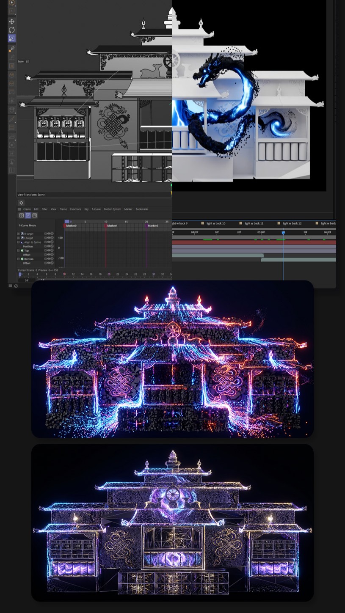
Task: Click the top render play icon in toolbar
Action: click(x=11, y=3)
